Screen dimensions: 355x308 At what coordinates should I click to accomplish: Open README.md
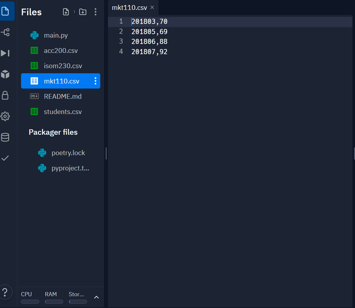62,96
